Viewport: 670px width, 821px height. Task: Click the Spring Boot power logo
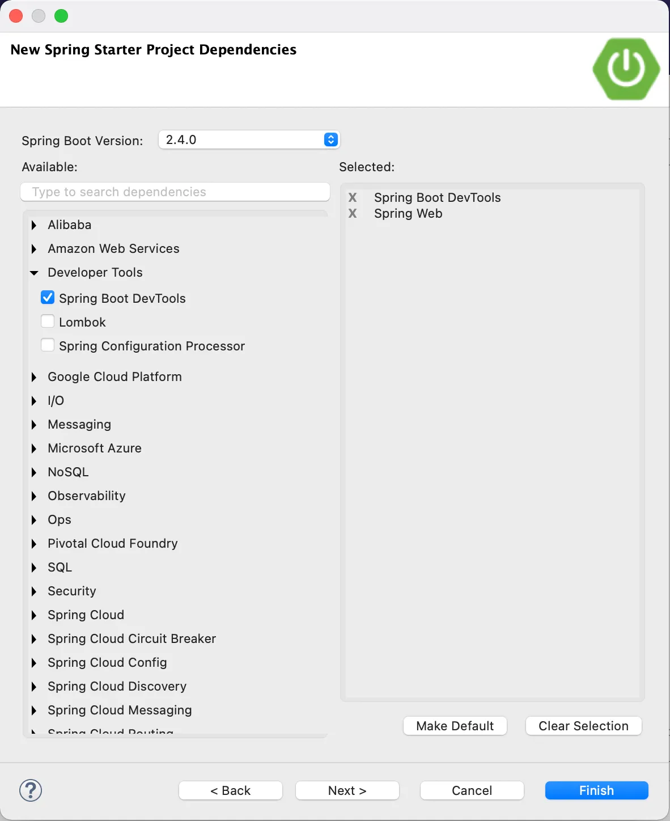tap(626, 69)
